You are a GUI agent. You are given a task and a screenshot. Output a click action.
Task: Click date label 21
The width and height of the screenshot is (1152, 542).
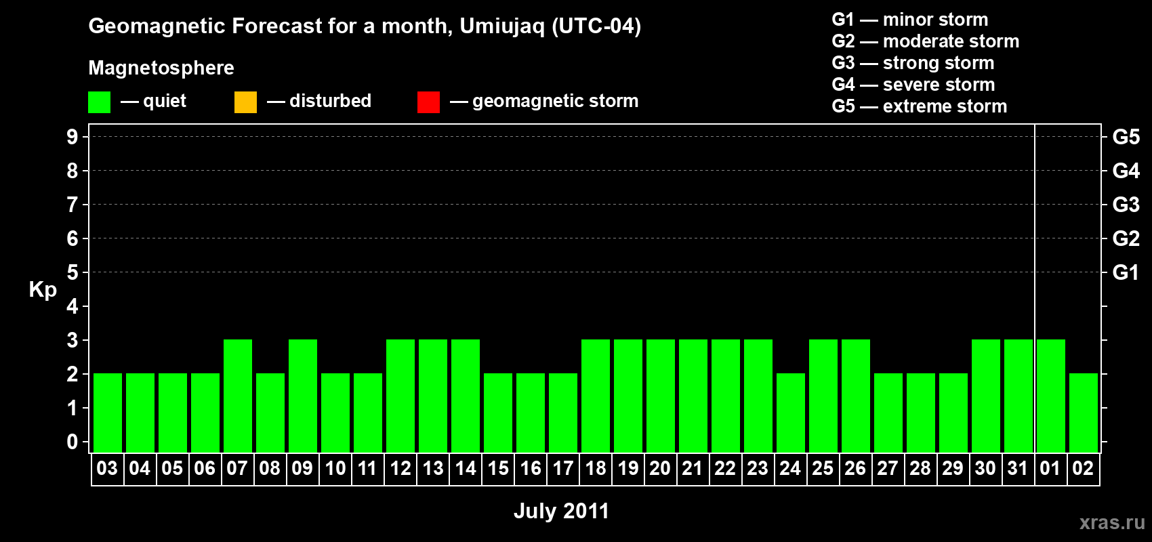(x=693, y=468)
